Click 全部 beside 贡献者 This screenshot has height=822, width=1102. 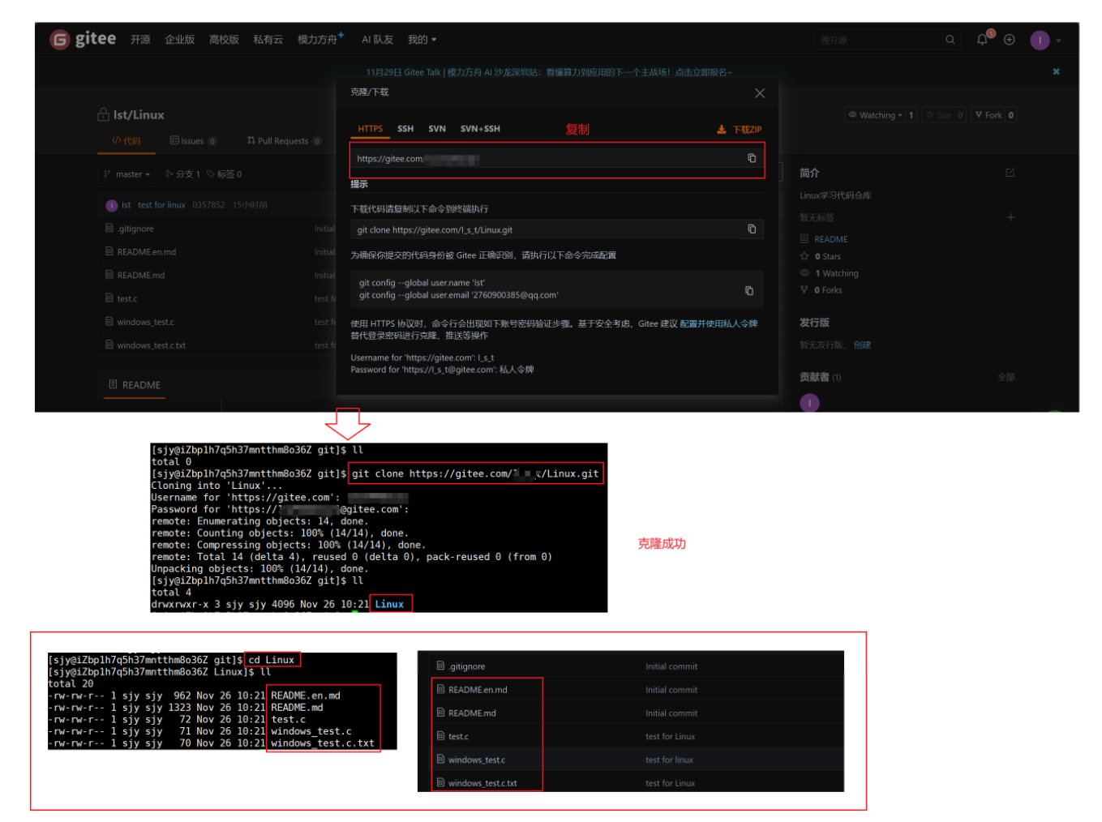pyautogui.click(x=1006, y=377)
